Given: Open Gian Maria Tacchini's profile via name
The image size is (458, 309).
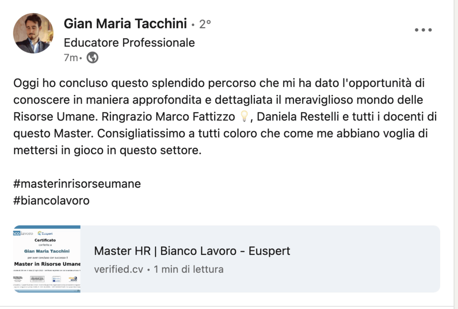Looking at the screenshot, I should point(125,24).
